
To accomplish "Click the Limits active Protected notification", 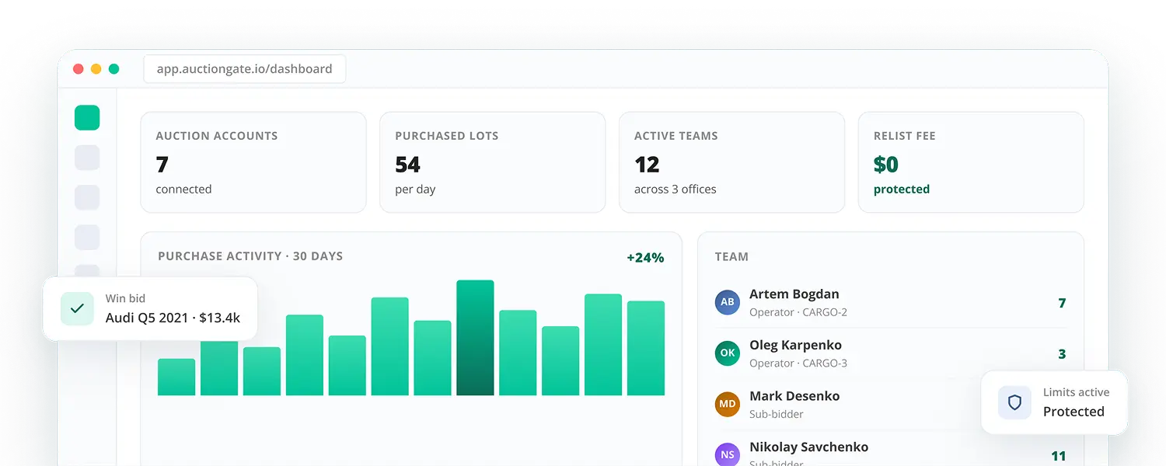I will [x=1054, y=402].
